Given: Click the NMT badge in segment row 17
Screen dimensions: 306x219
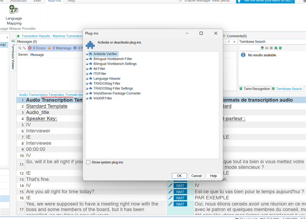Looking at the screenshot, I should tap(180, 204).
